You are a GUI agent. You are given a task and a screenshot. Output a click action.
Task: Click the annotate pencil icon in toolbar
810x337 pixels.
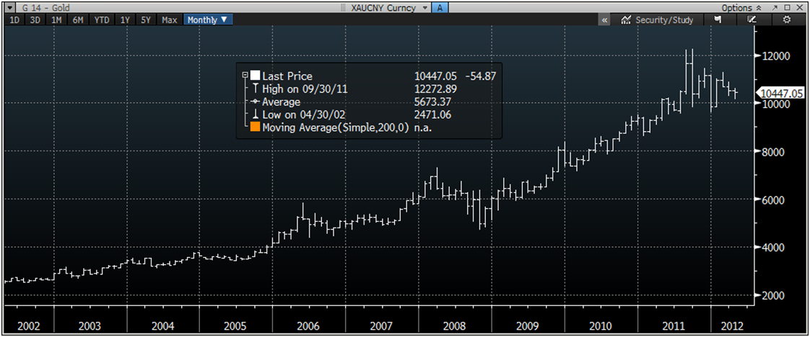752,20
